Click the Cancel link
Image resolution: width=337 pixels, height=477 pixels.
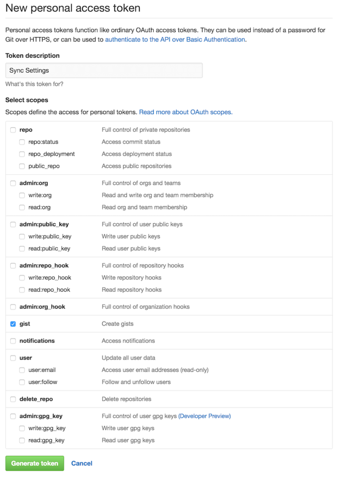click(82, 463)
